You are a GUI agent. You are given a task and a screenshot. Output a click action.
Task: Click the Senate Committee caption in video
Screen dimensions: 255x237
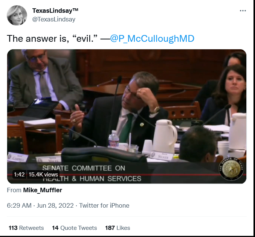tap(92, 173)
